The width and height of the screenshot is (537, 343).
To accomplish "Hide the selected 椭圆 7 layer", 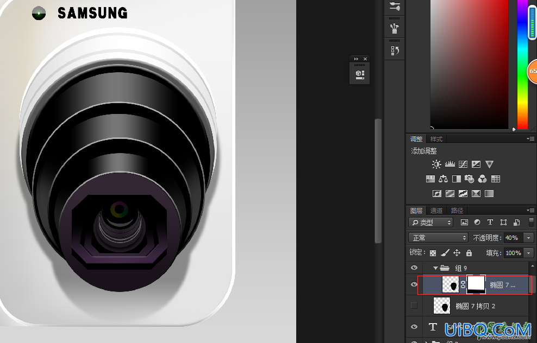I will [x=414, y=284].
